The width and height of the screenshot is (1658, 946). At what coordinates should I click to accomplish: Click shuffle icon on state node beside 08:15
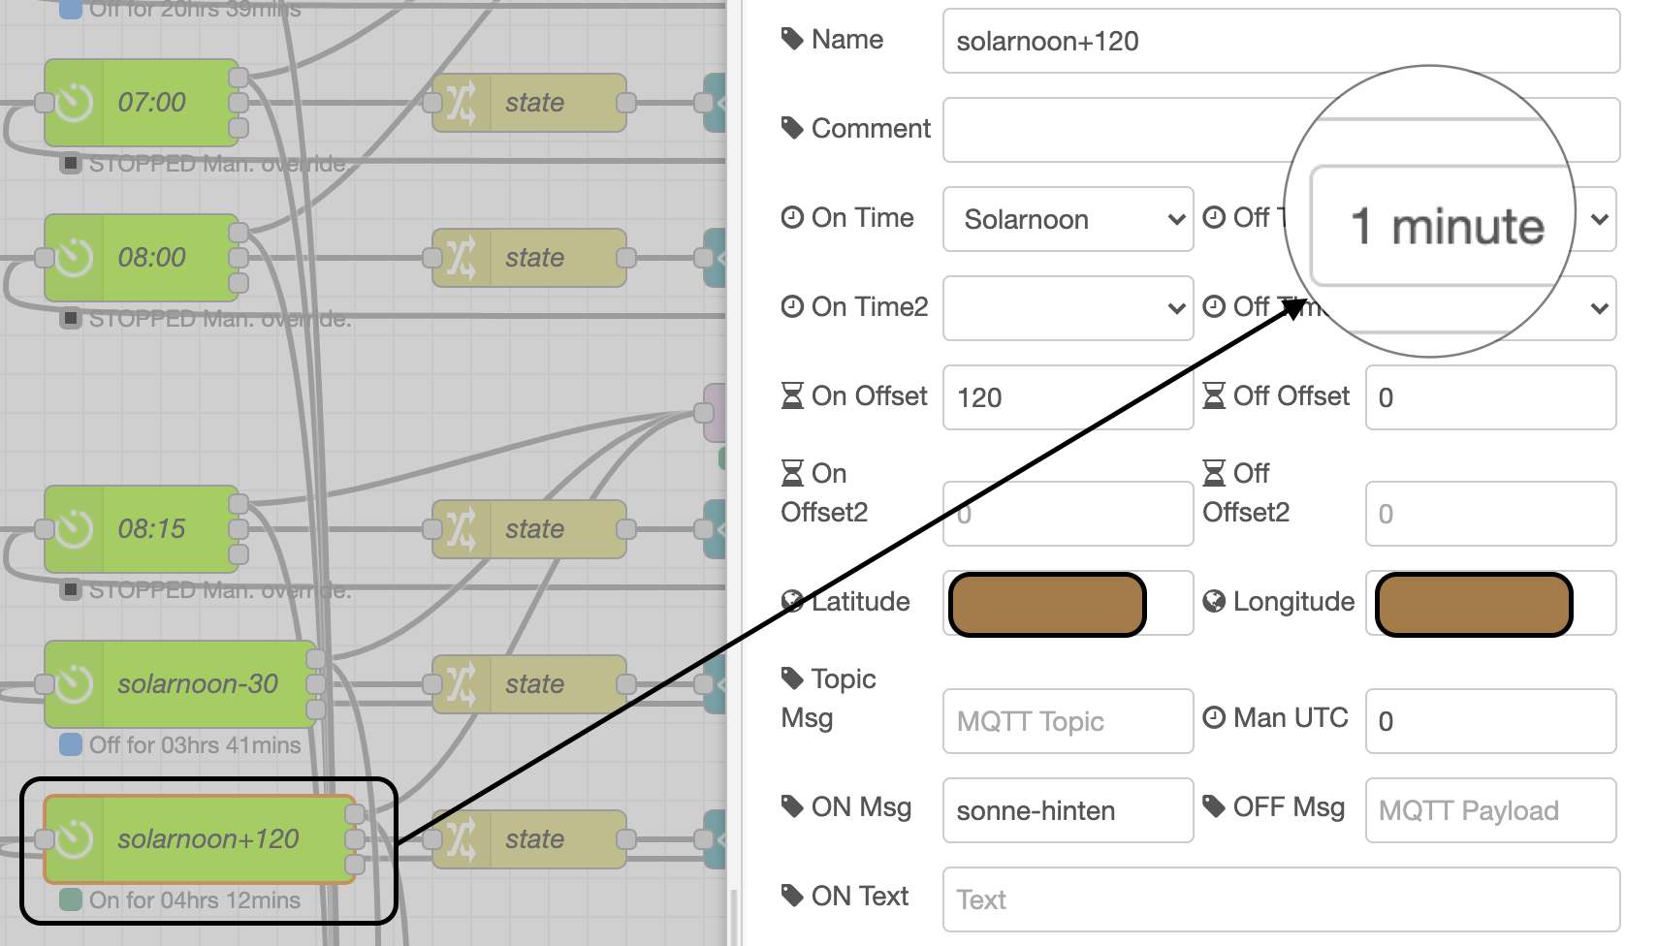461,529
